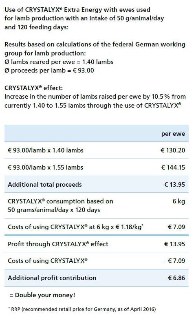Image resolution: width=196 pixels, height=320 pixels.
Task: Click the '= Double your money!' text
Action: point(42,295)
